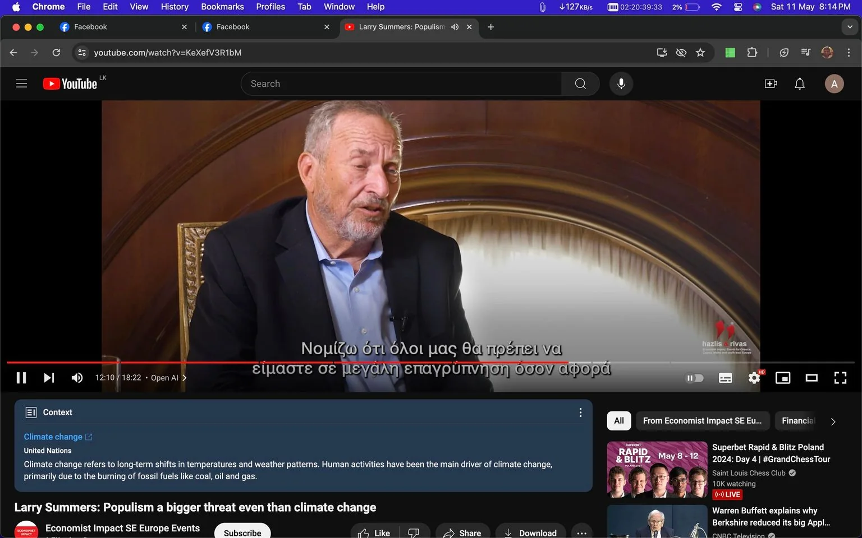Image resolution: width=862 pixels, height=538 pixels.
Task: Go to YouTube home via logo
Action: (x=70, y=84)
